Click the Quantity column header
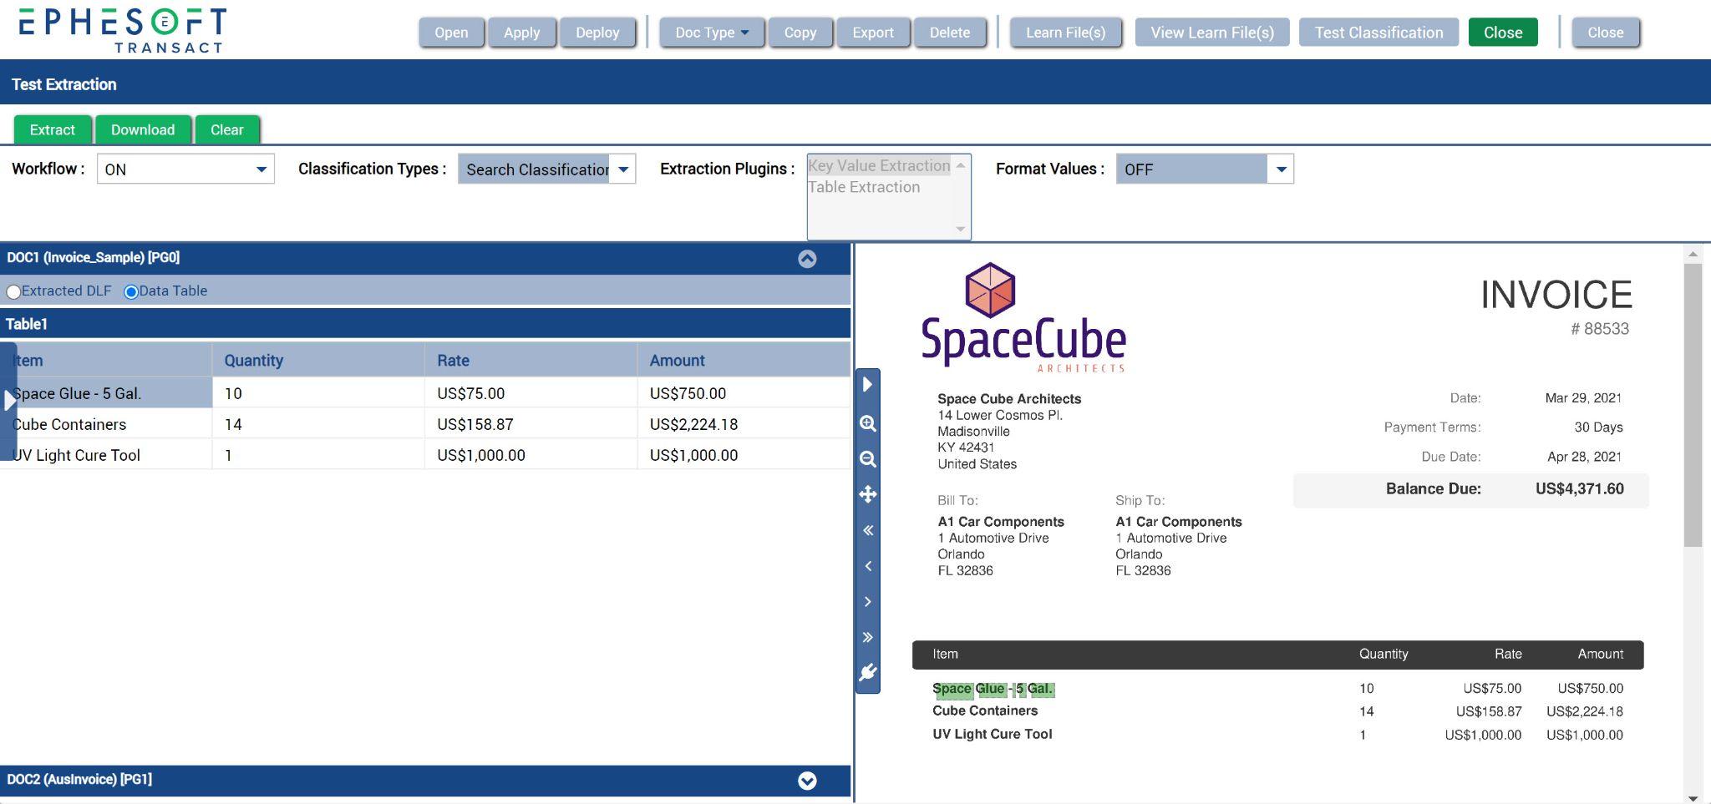This screenshot has width=1711, height=804. pyautogui.click(x=318, y=361)
